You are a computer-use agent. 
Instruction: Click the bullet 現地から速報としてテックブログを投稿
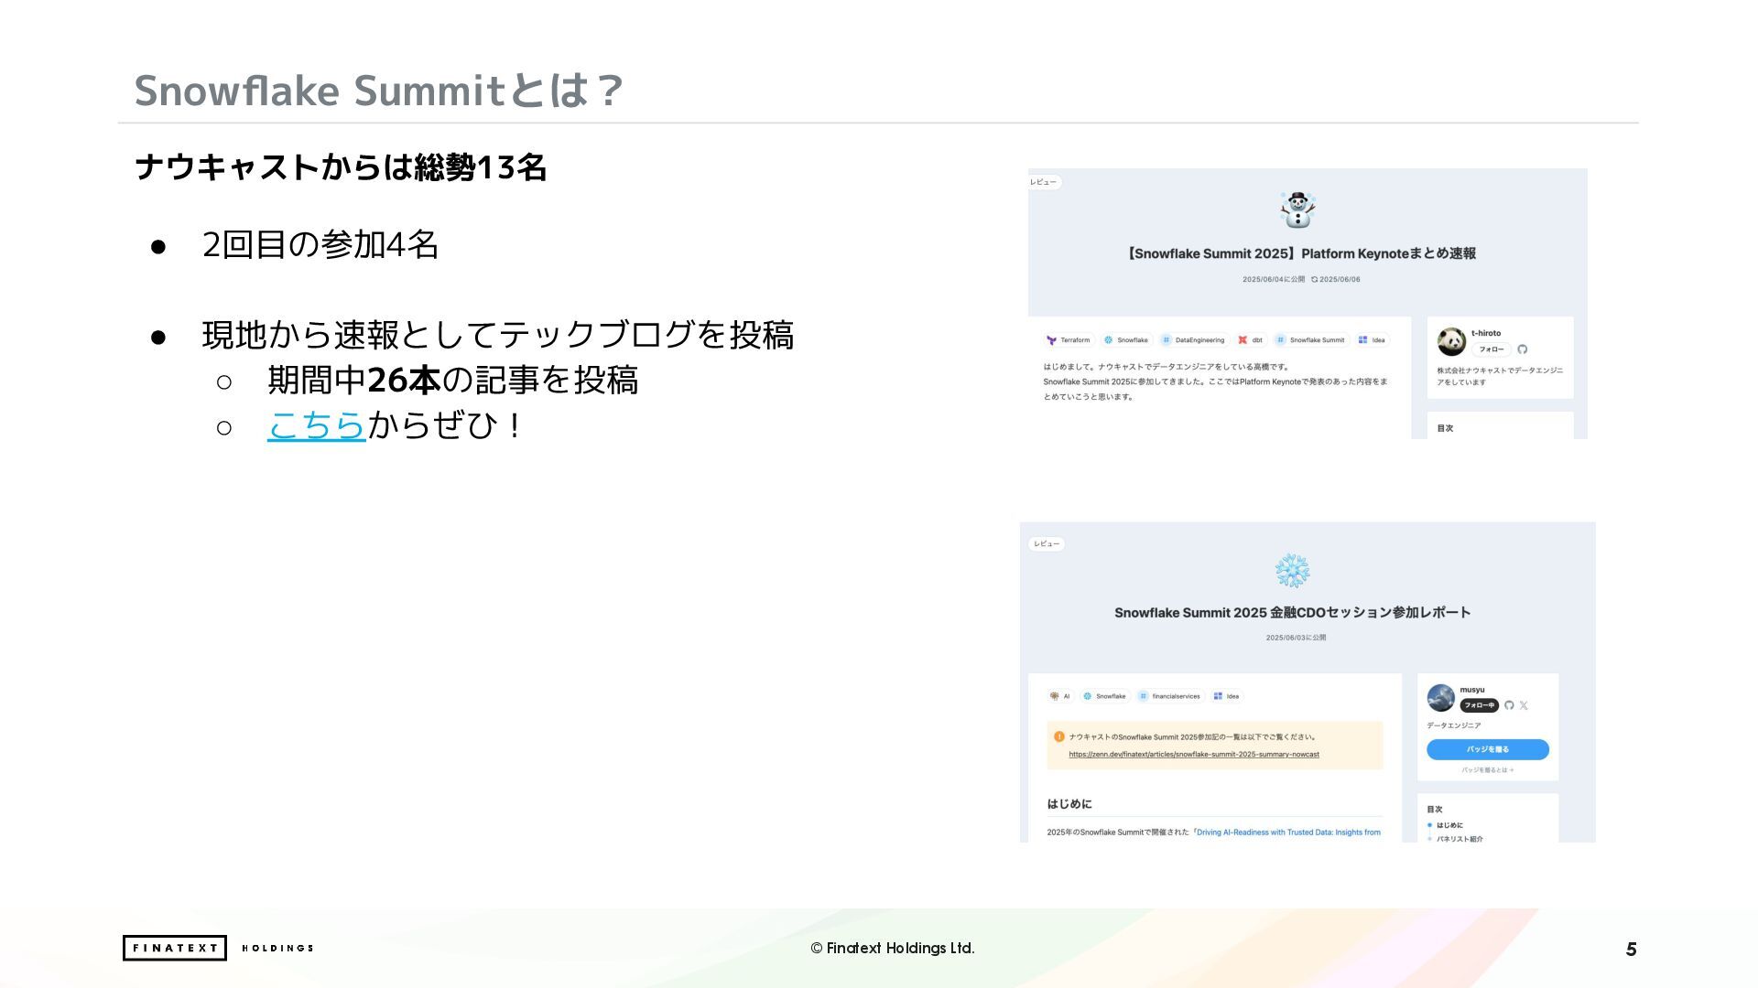click(x=498, y=335)
